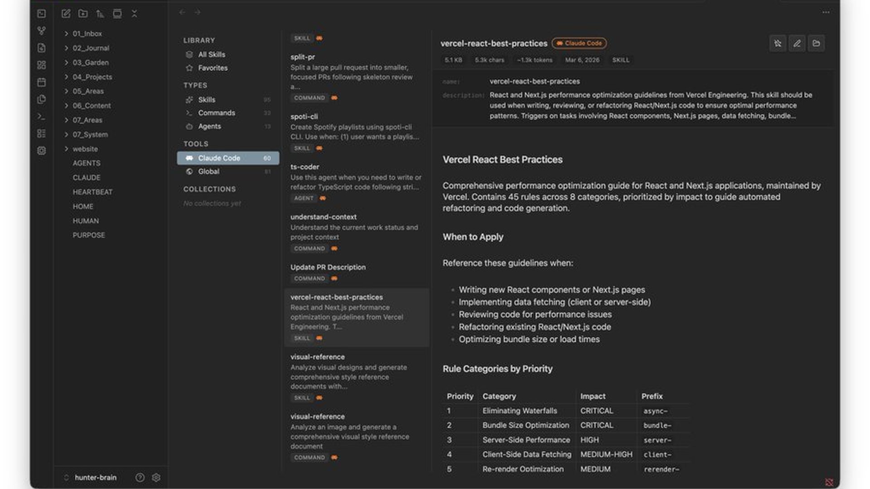Open skill folder icon at top right

click(816, 43)
